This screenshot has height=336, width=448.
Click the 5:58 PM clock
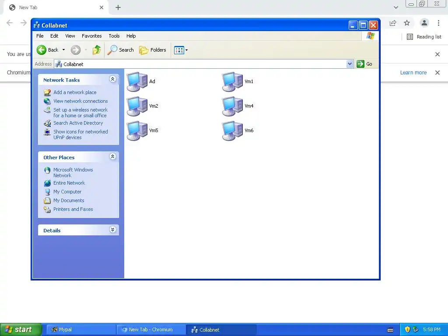pos(432,330)
